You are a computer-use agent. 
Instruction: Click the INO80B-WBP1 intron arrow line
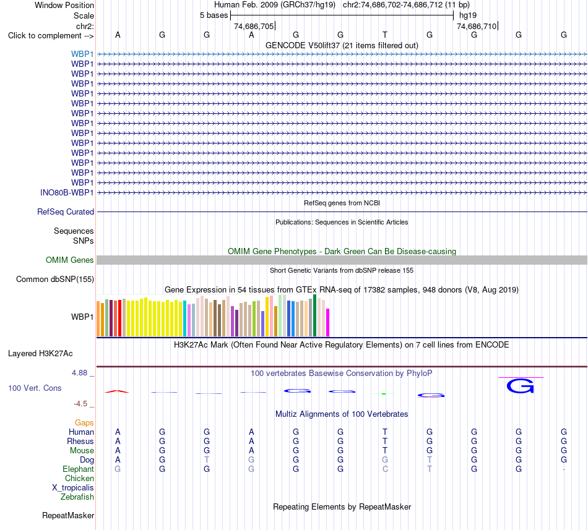tap(342, 192)
